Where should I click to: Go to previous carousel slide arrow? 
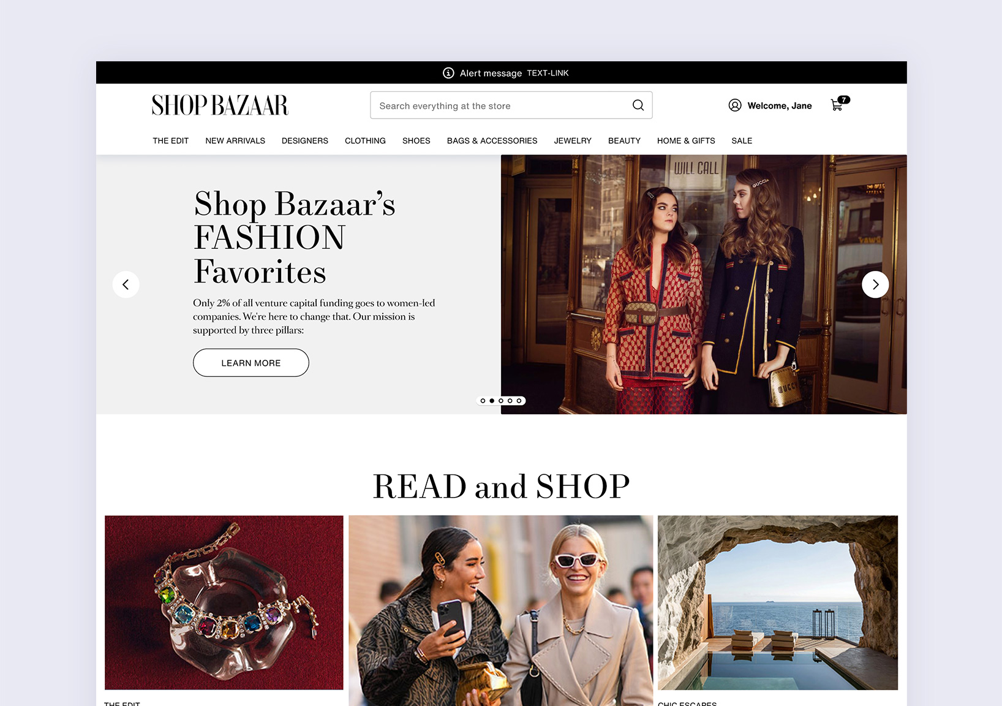point(126,284)
